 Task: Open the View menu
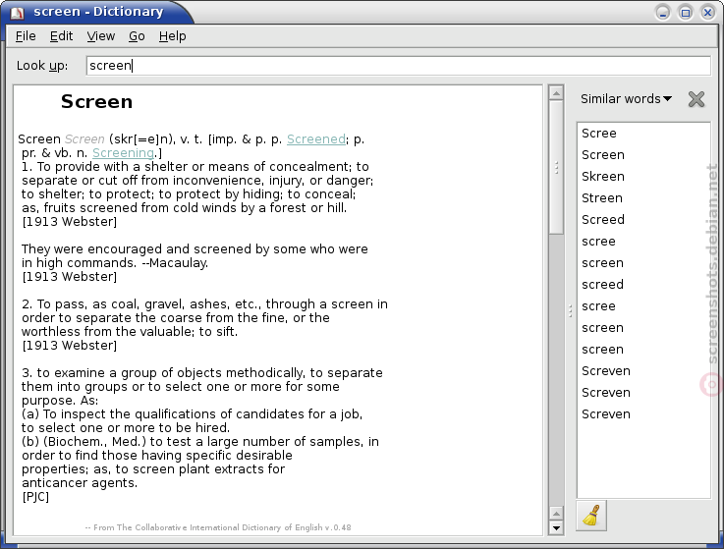[100, 36]
